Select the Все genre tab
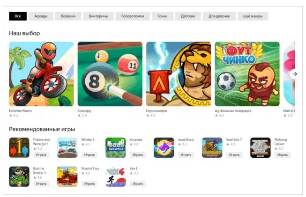 [18, 16]
